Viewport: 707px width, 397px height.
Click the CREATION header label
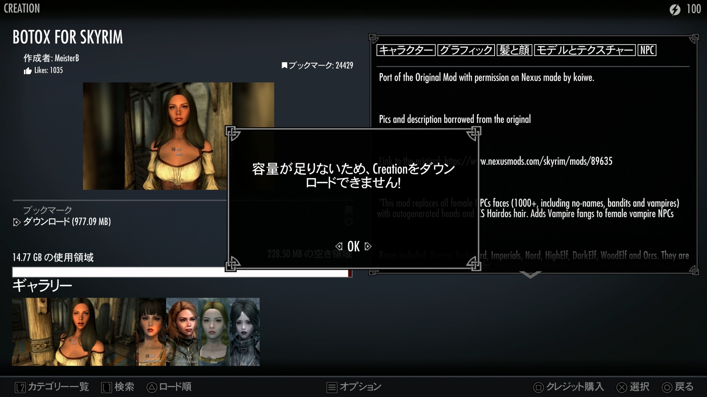click(x=22, y=8)
